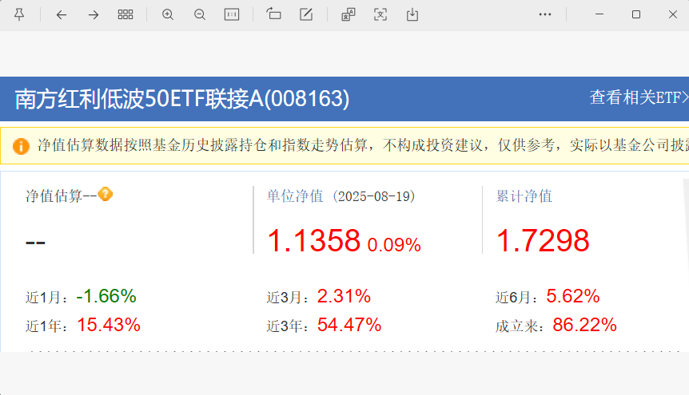The height and width of the screenshot is (395, 689).
Task: Click the unit net value 1.1358
Action: 314,240
